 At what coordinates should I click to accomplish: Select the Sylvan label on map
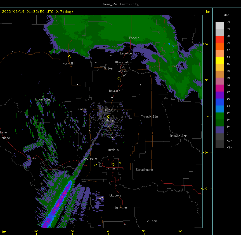click(x=109, y=68)
